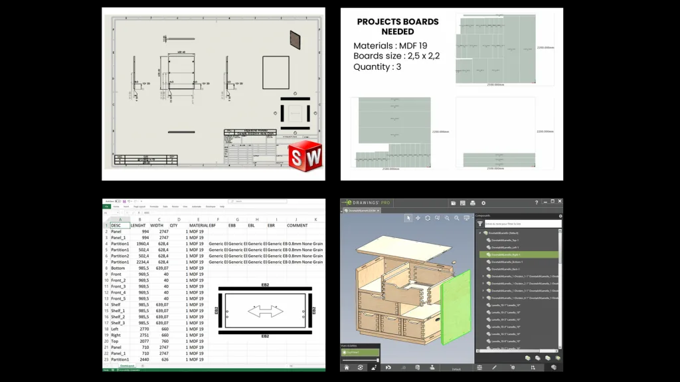This screenshot has width=680, height=382.
Task: Collapse the root DovetailsNLamello assembly node
Action: click(x=480, y=233)
